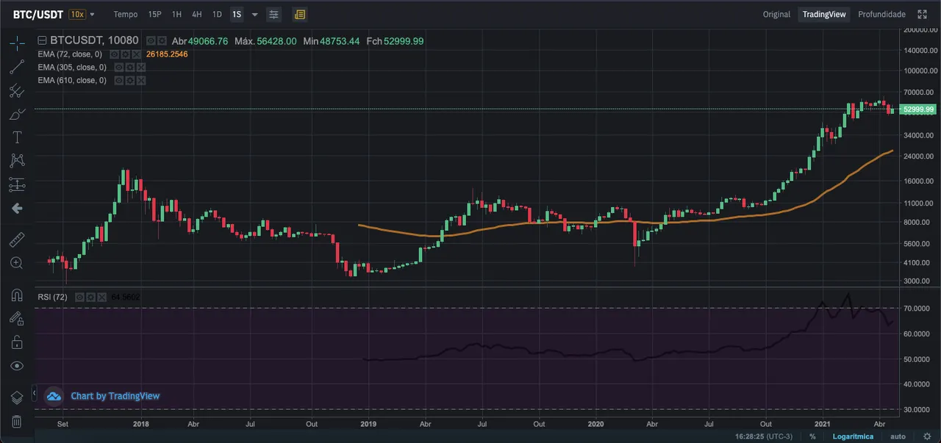Viewport: 941px width, 443px height.
Task: Open EMA 610 indicator settings gear
Action: 129,80
